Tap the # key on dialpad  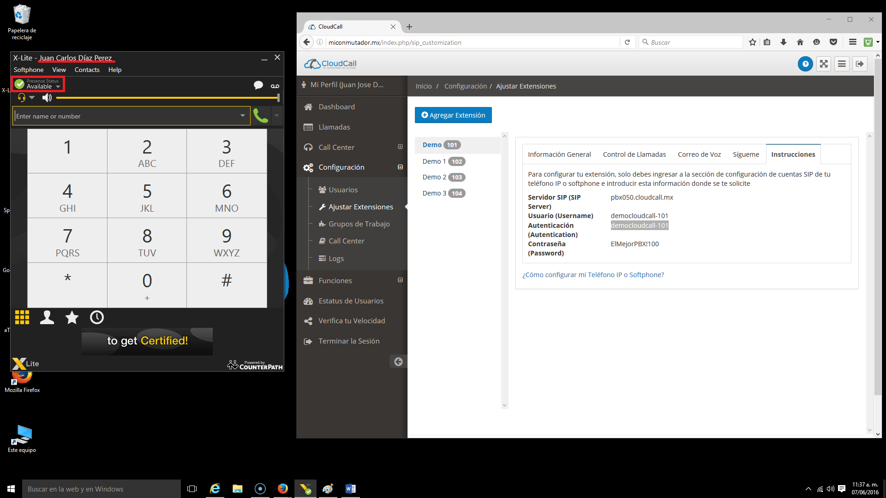pos(227,285)
